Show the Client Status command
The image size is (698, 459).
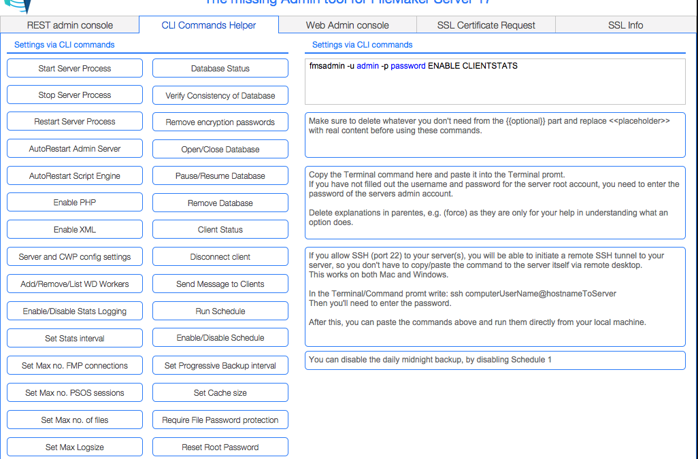pyautogui.click(x=220, y=230)
